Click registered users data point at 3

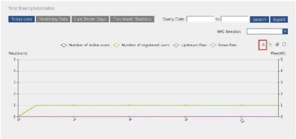[74, 105]
